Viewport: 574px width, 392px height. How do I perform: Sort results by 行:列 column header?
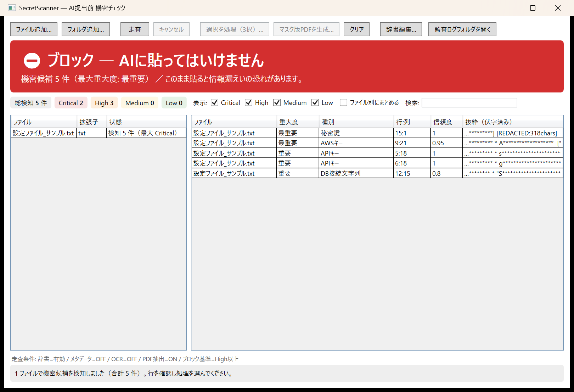click(x=412, y=122)
